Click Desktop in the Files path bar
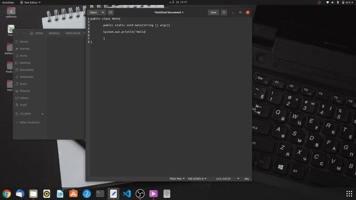This screenshot has width=356, height=200. pyautogui.click(x=54, y=33)
